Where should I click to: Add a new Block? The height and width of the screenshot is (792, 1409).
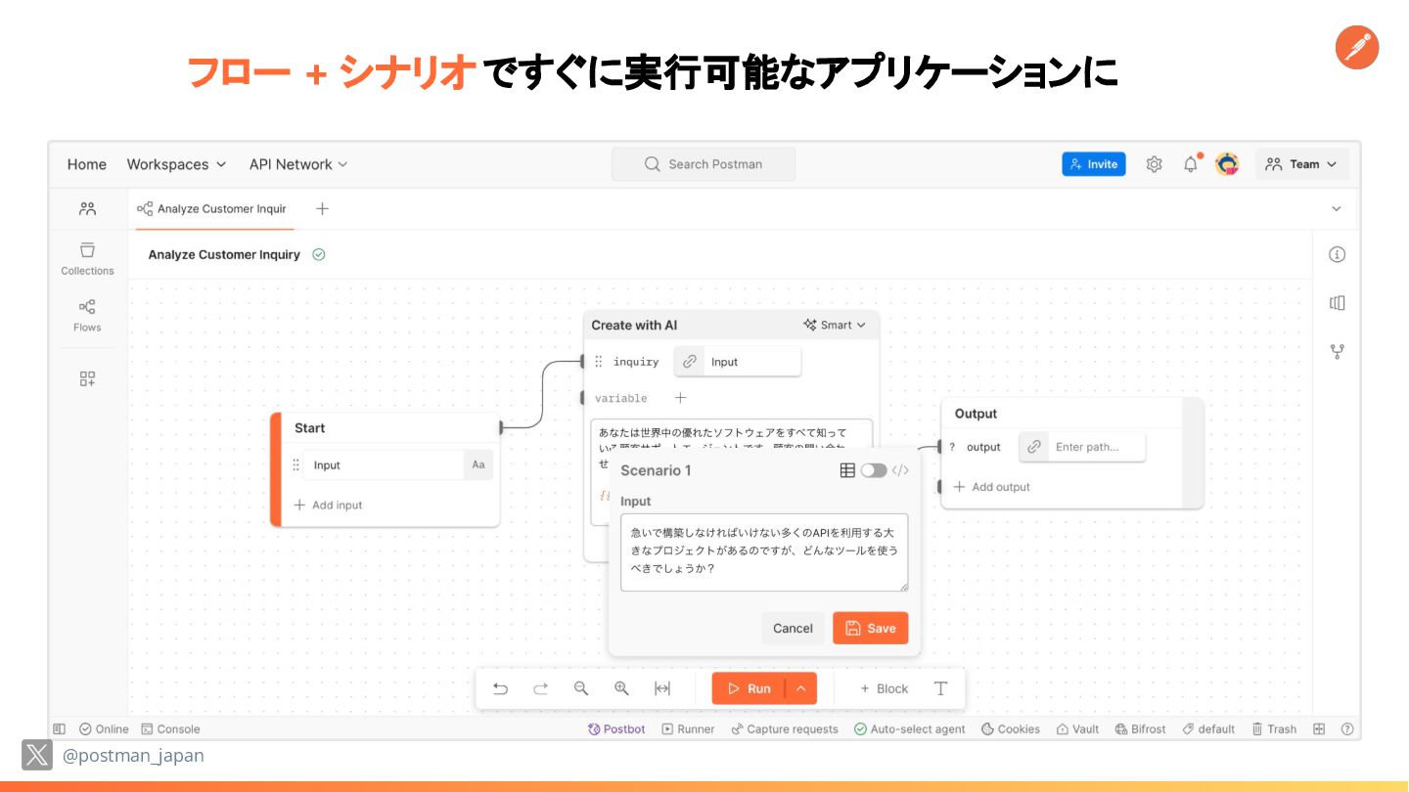pyautogui.click(x=884, y=688)
